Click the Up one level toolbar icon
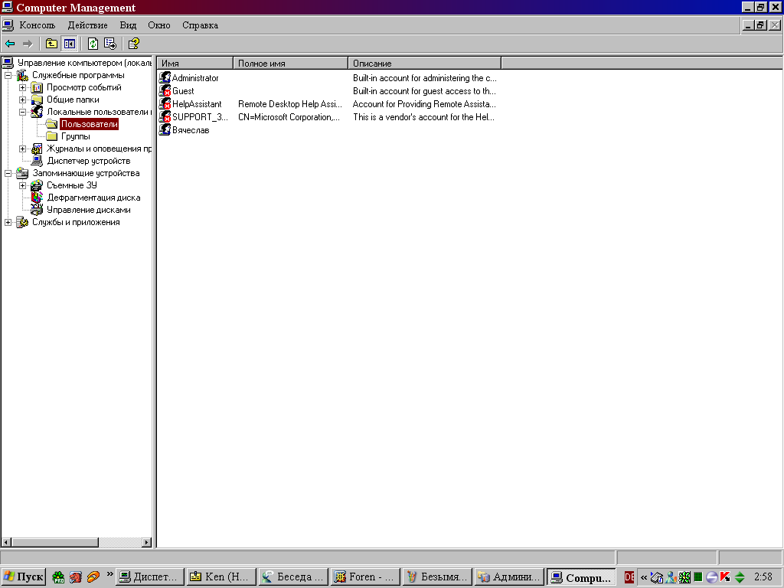This screenshot has width=784, height=588. (51, 44)
